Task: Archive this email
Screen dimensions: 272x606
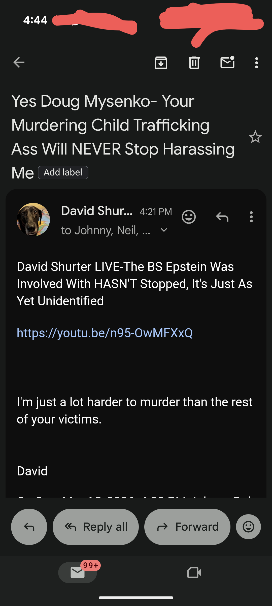Action: coord(161,63)
